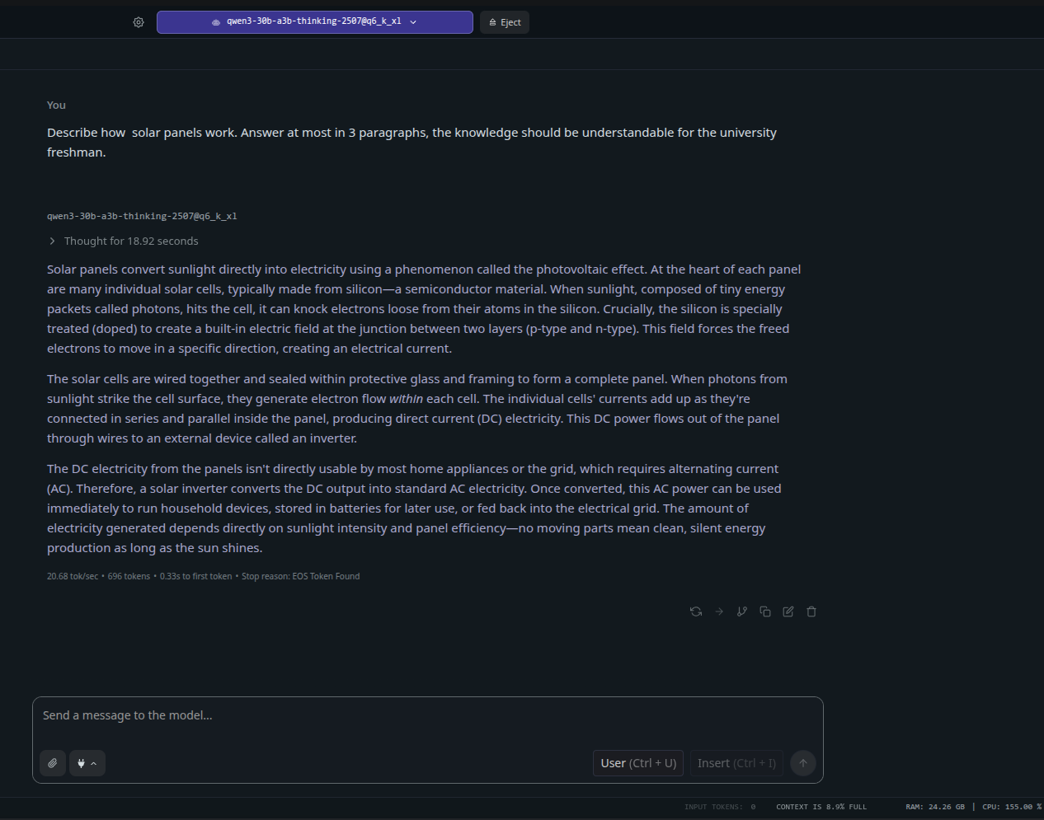
Task: Select the User (Ctrl + U) role
Action: point(638,763)
